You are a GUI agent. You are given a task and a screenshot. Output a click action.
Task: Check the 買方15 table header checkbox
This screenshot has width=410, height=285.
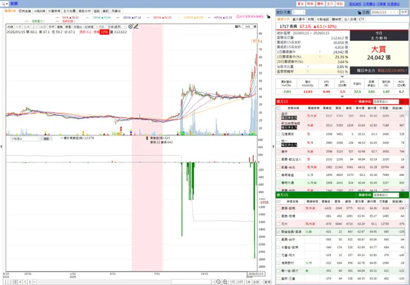278,108
